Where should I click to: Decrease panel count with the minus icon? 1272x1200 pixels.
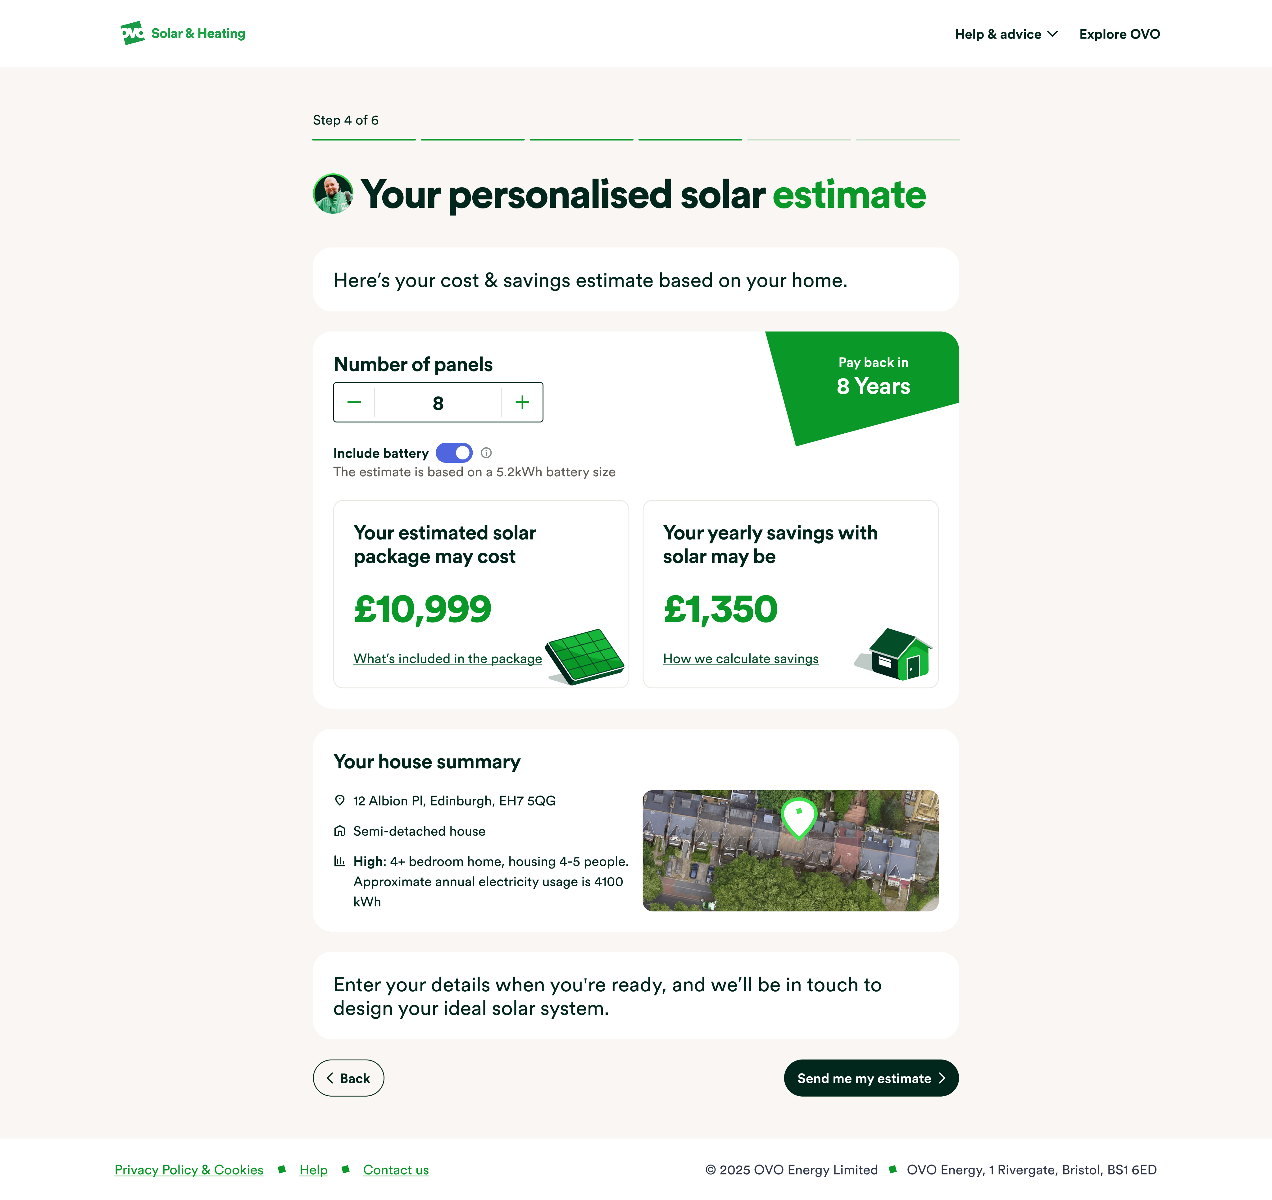coord(354,403)
